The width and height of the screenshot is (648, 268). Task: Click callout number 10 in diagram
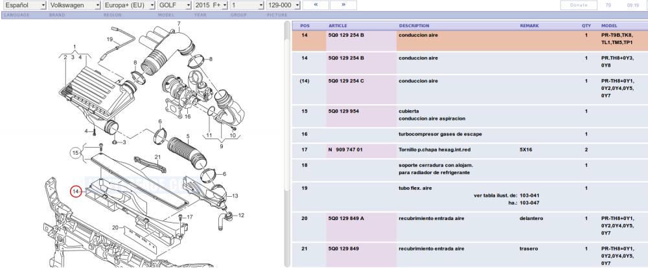(233, 135)
